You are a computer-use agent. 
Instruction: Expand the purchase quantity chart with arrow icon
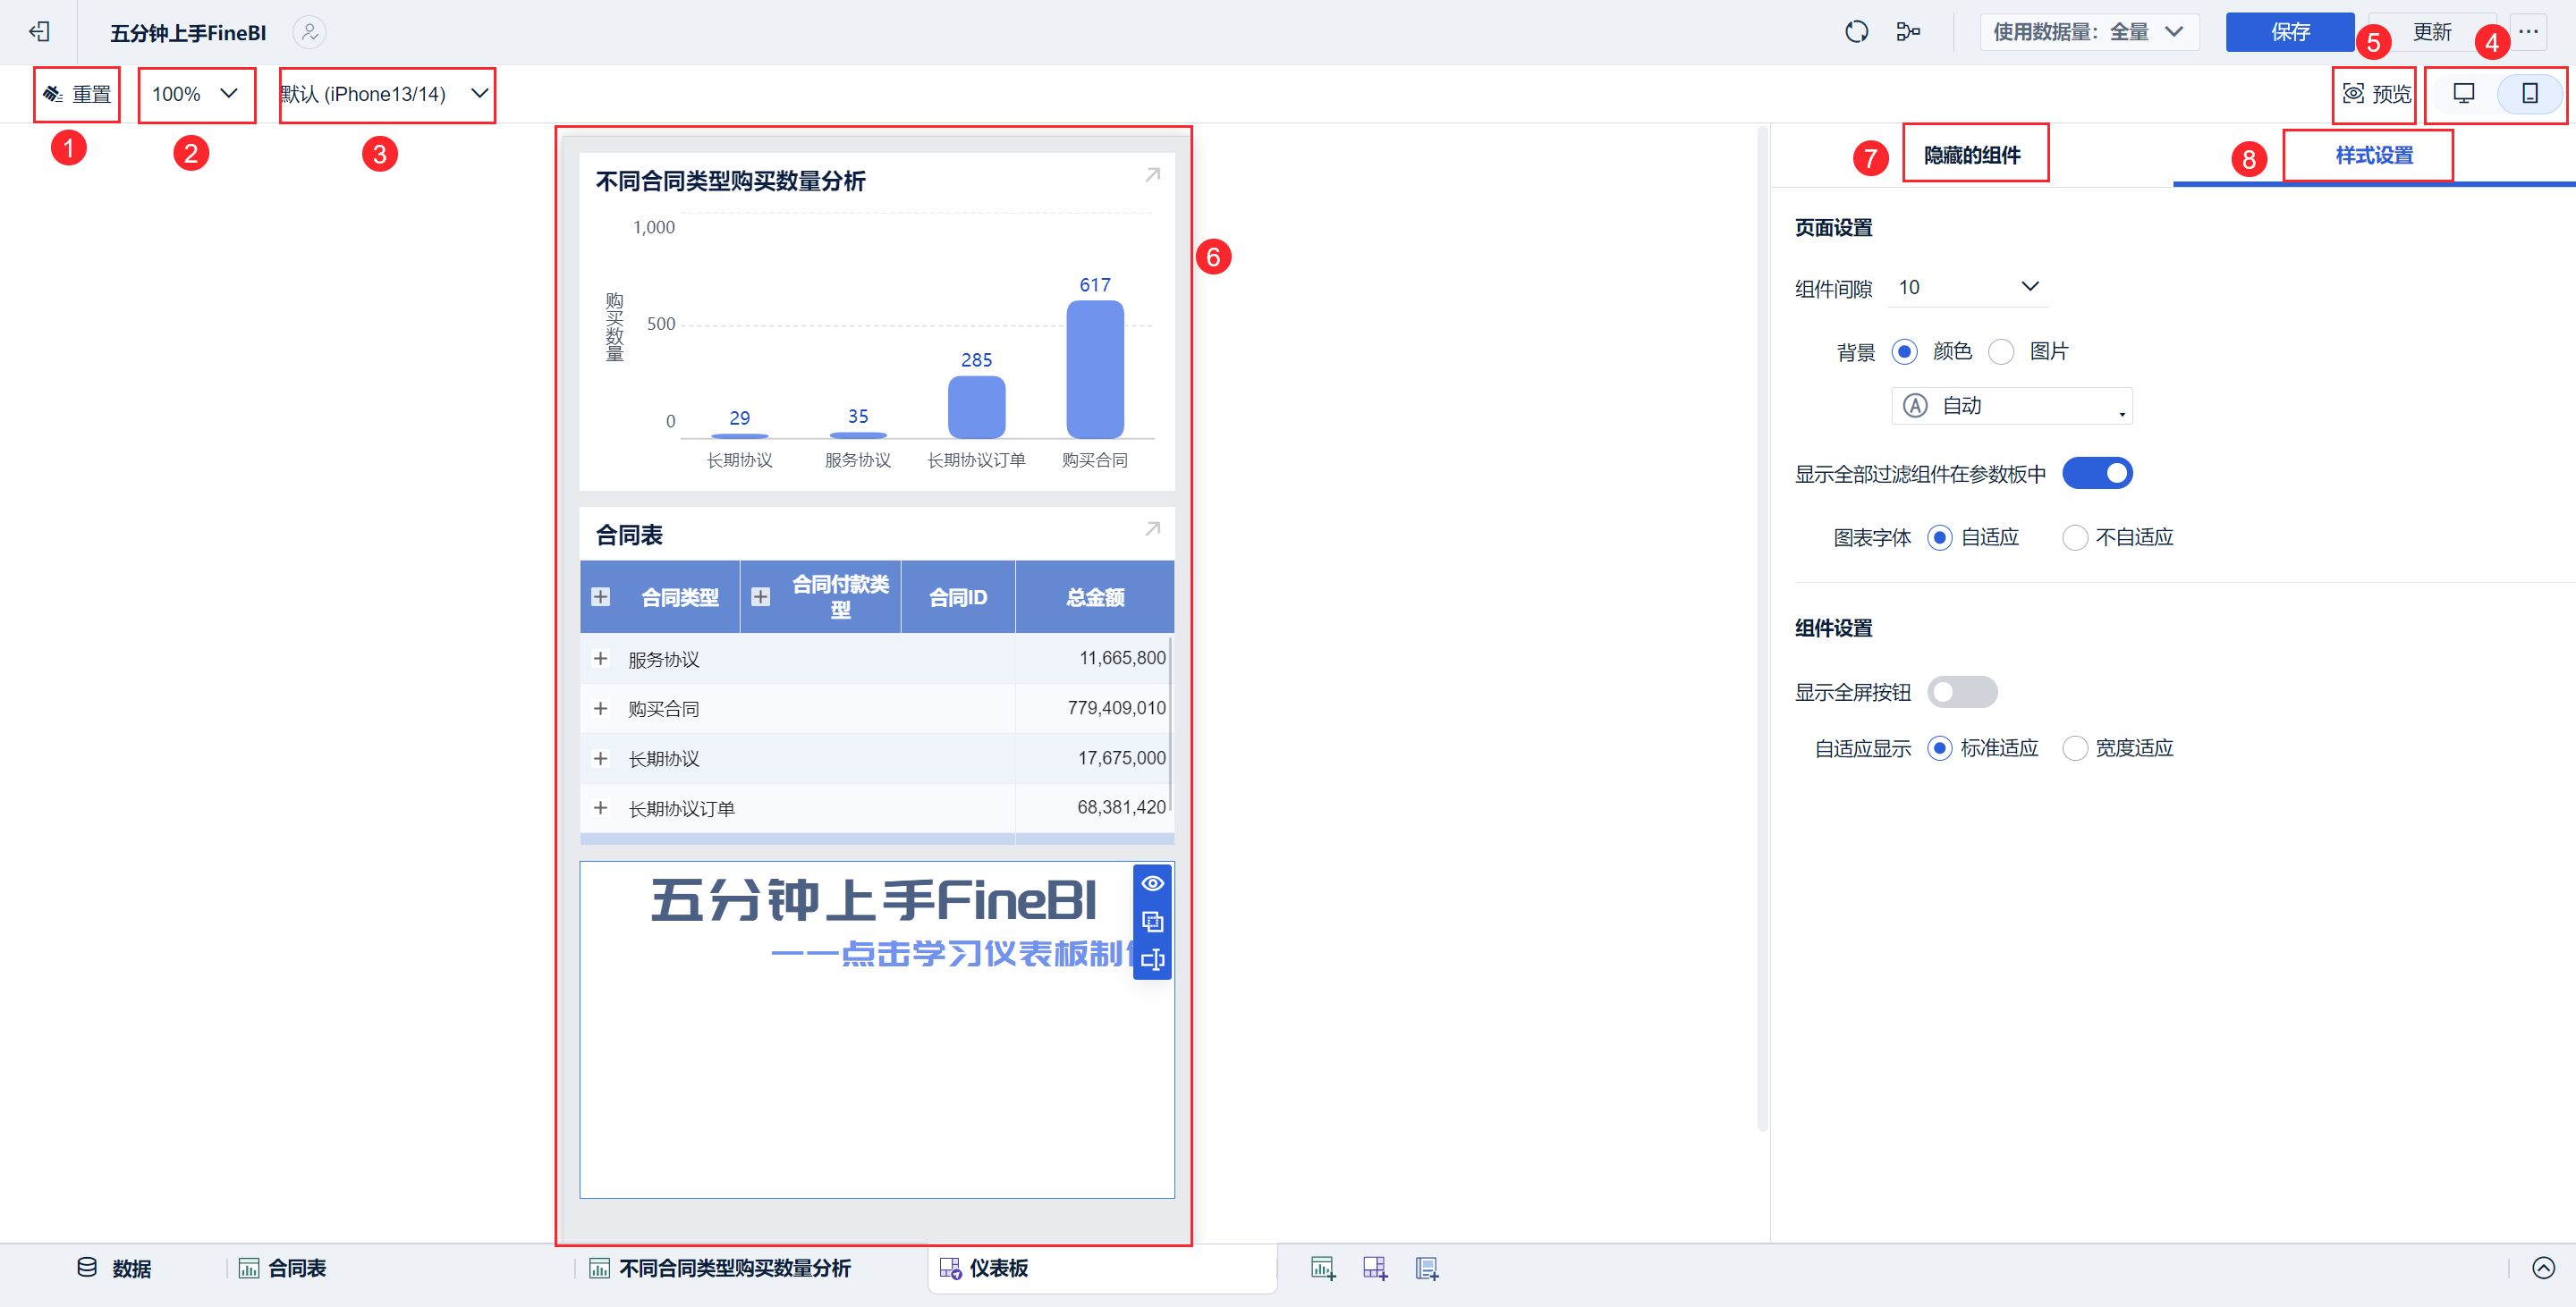(x=1152, y=176)
